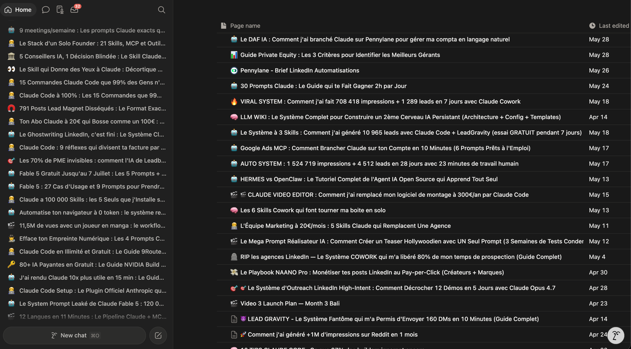Viewport: 631px width, 349px height.
Task: Open the chat bubble icon in the top bar
Action: [46, 10]
